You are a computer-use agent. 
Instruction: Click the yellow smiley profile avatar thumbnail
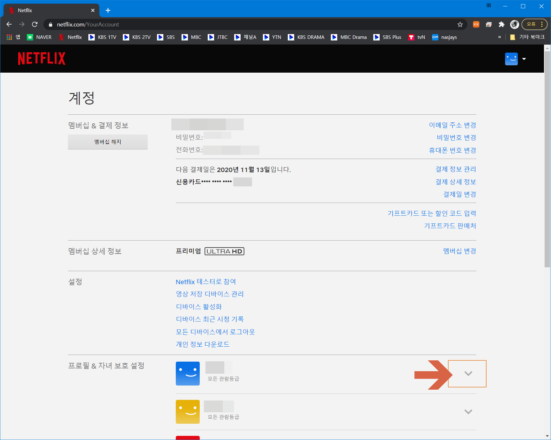point(188,412)
